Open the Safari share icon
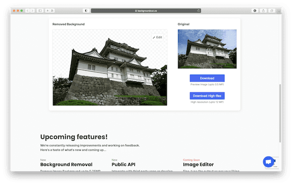Screen dimensions: 292x185 263,11
